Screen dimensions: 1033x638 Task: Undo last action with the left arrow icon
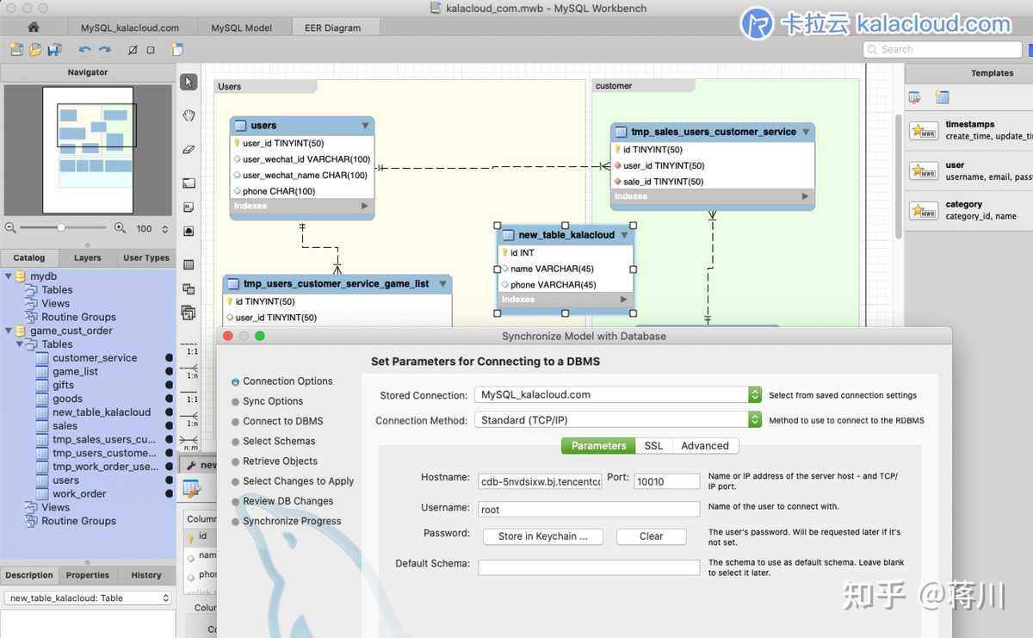(84, 50)
